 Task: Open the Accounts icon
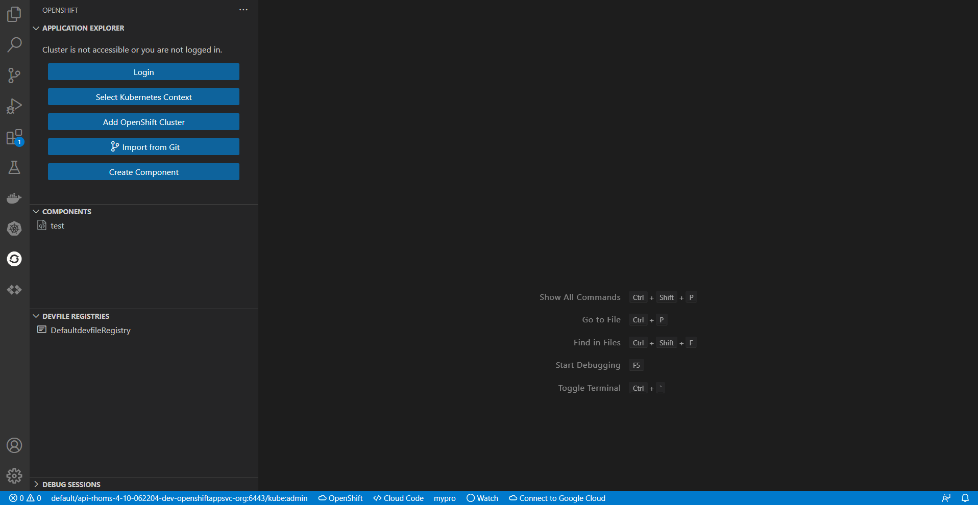pyautogui.click(x=14, y=445)
